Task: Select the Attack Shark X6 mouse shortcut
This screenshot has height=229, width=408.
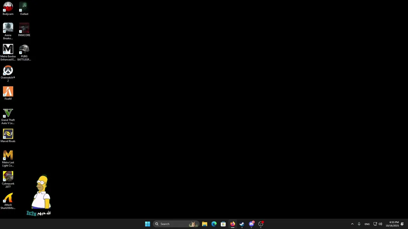Action: [x=8, y=201]
